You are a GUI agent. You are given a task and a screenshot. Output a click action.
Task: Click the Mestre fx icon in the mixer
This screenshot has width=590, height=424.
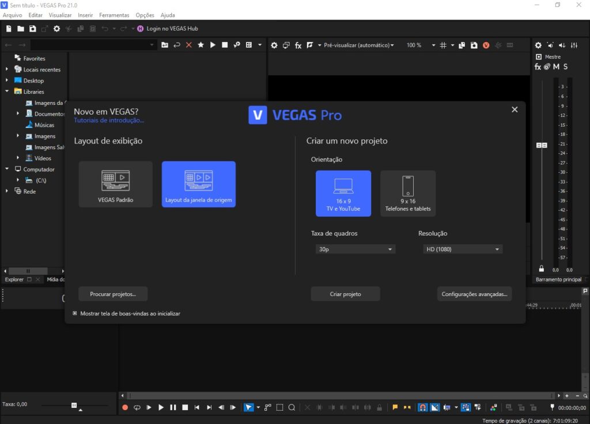pos(538,66)
